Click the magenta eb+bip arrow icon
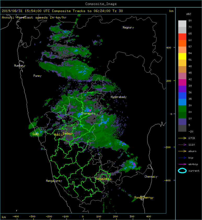The width and height of the screenshot is (202, 220). [182, 164]
